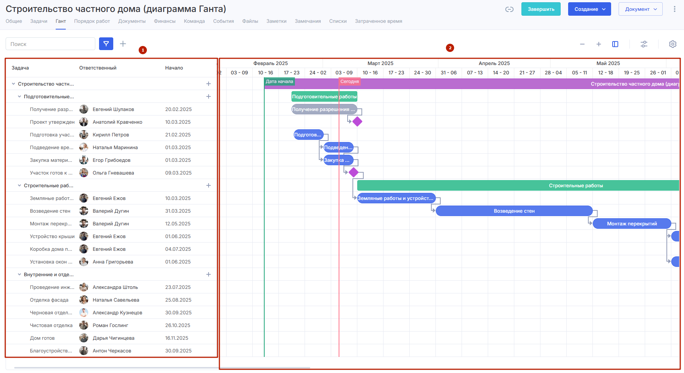Click the Дата начала marker label
The image size is (684, 373).
(280, 81)
